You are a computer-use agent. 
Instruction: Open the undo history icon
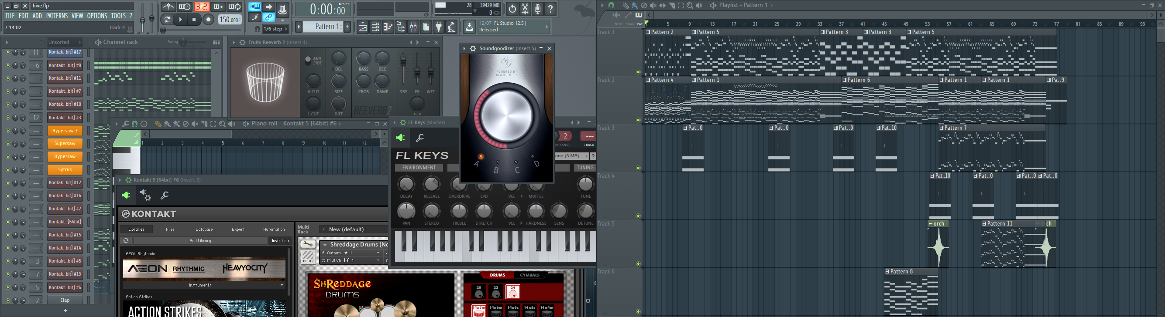512,9
